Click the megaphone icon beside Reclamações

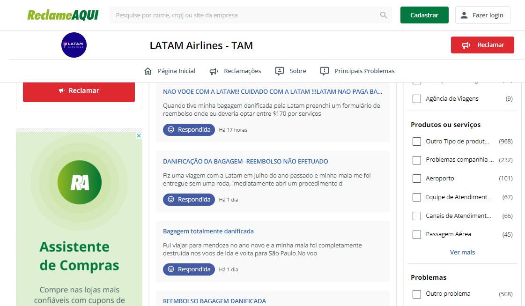(x=214, y=71)
